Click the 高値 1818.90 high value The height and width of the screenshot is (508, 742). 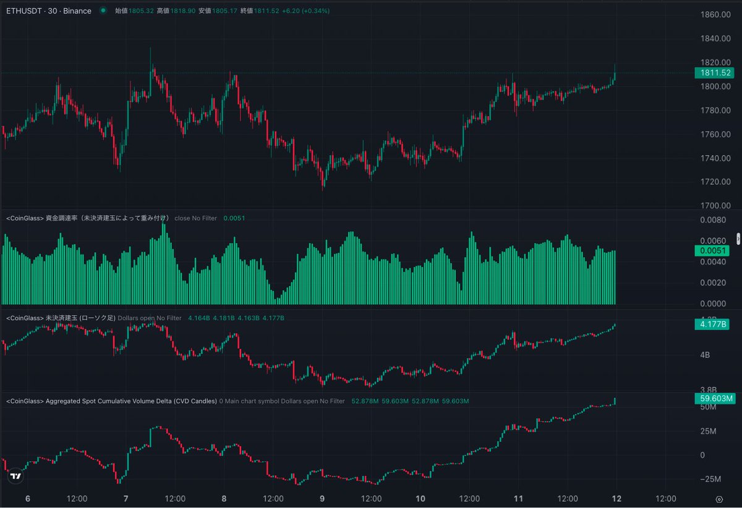(x=176, y=11)
